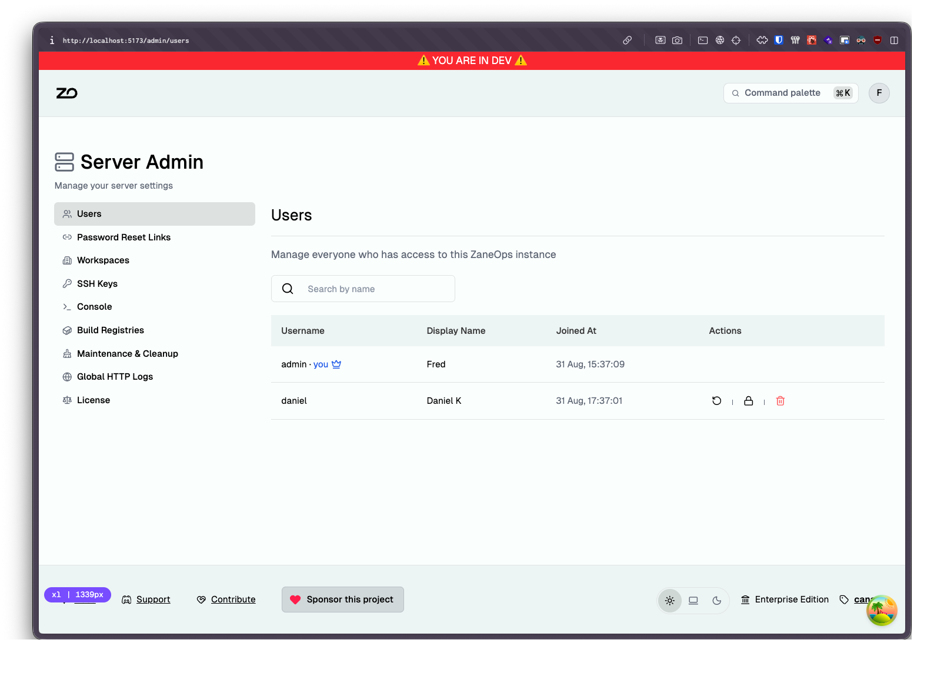Switch to dark theme with moon icon
The image size is (944, 683).
coord(717,601)
